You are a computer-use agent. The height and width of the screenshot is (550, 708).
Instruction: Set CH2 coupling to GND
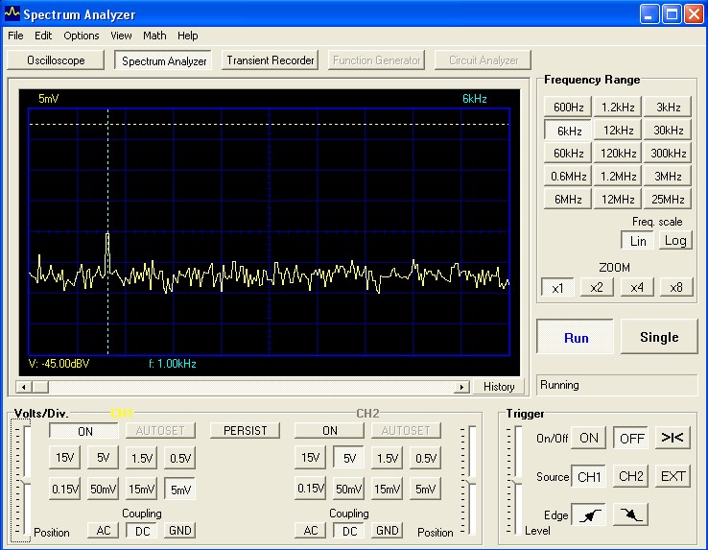coord(387,530)
